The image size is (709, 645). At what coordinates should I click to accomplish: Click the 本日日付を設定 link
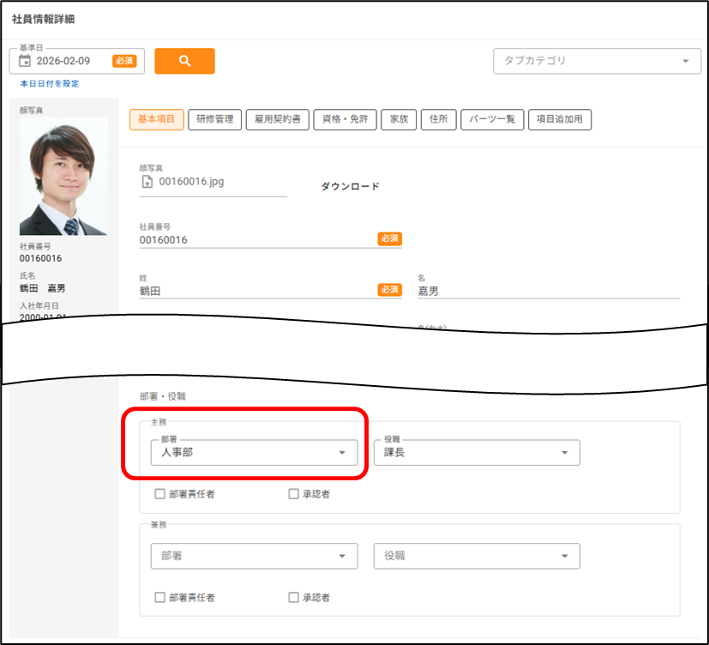coord(50,83)
